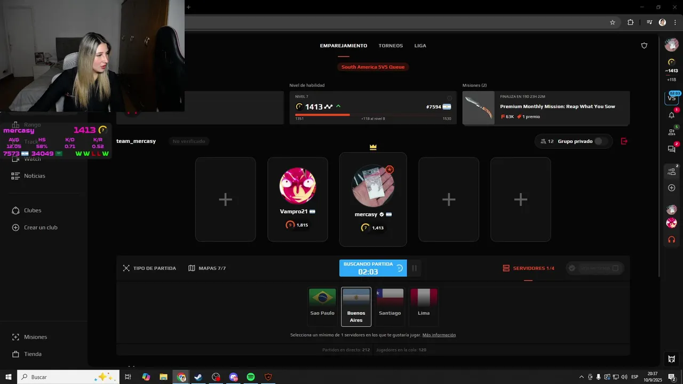This screenshot has height=384, width=683.
Task: Bookmark this page with the star icon
Action: 613,22
